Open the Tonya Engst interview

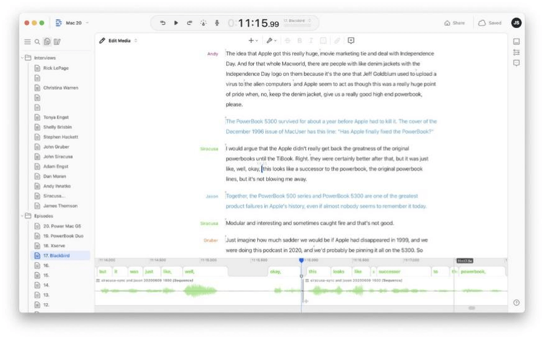click(56, 118)
